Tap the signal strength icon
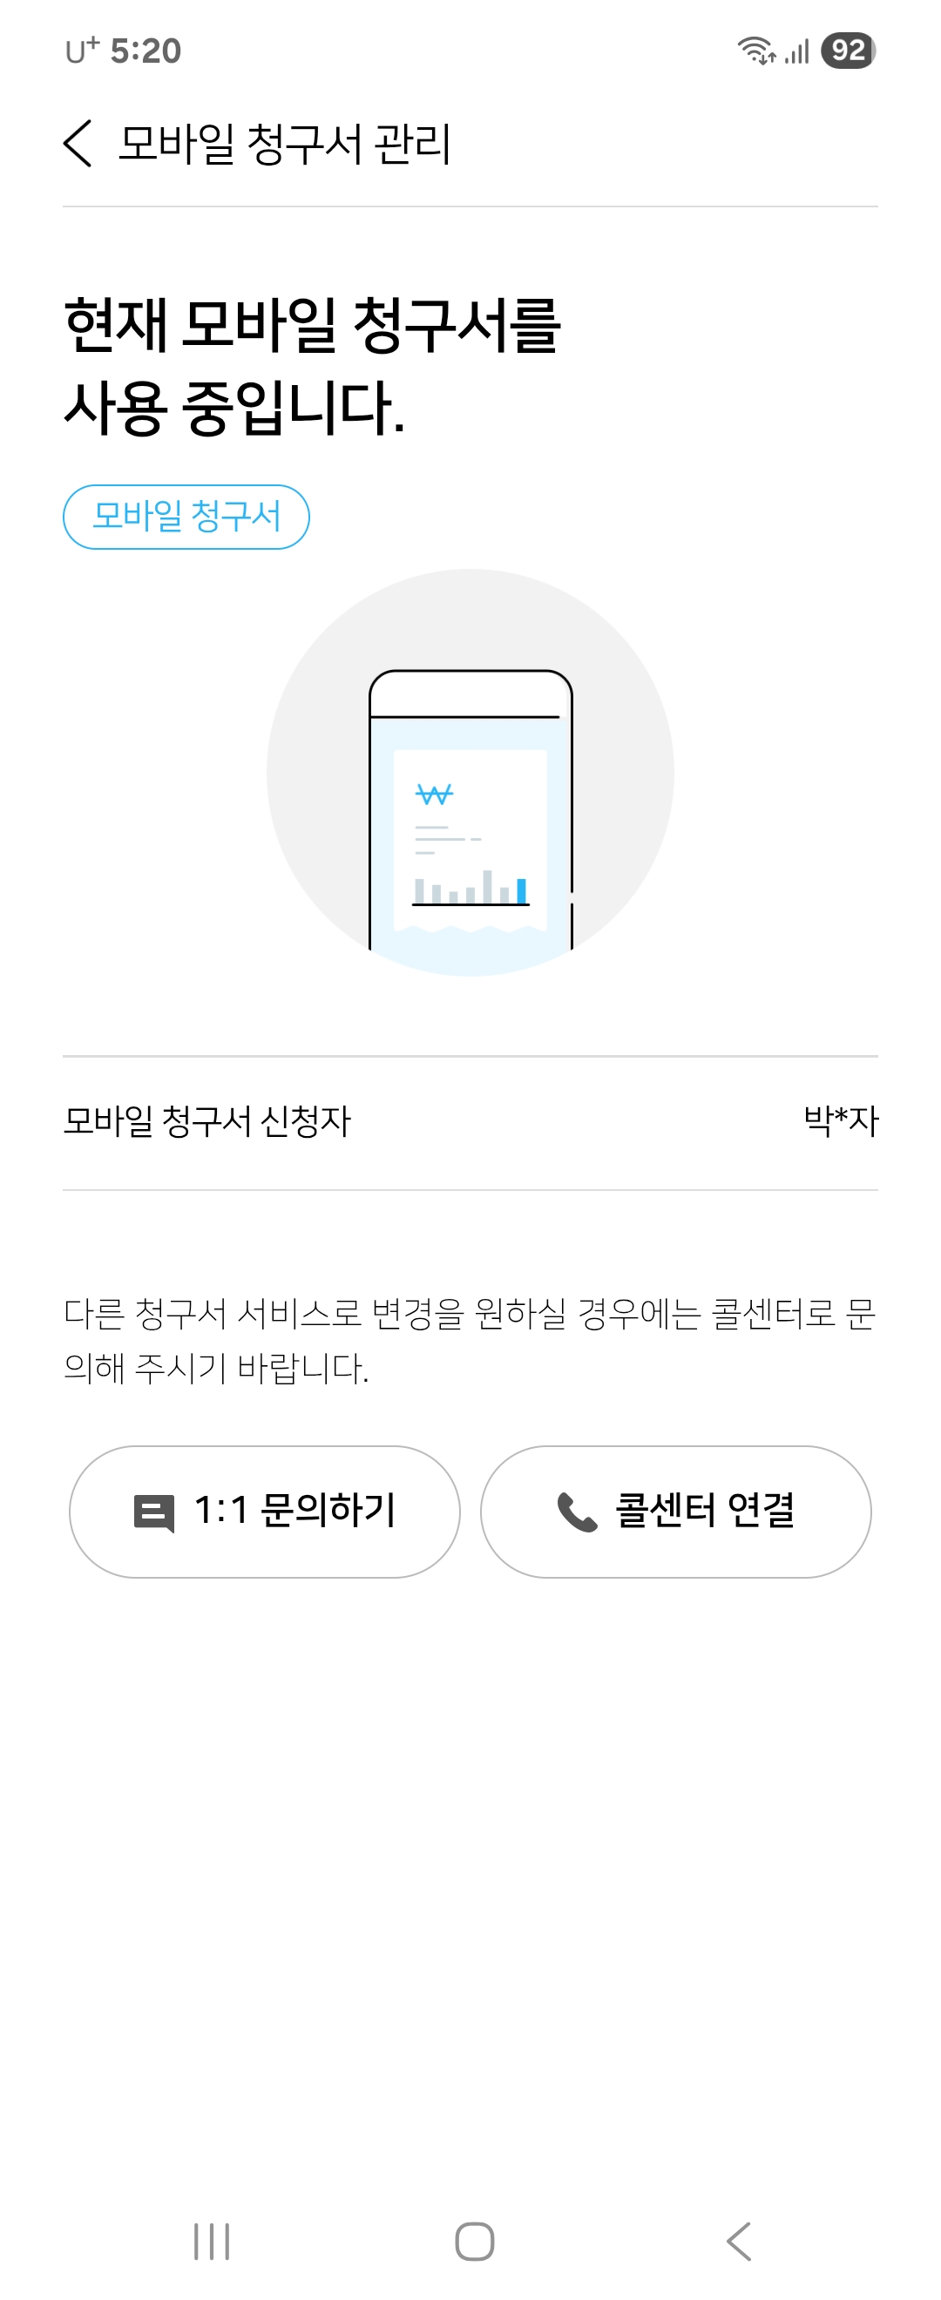 tap(797, 51)
